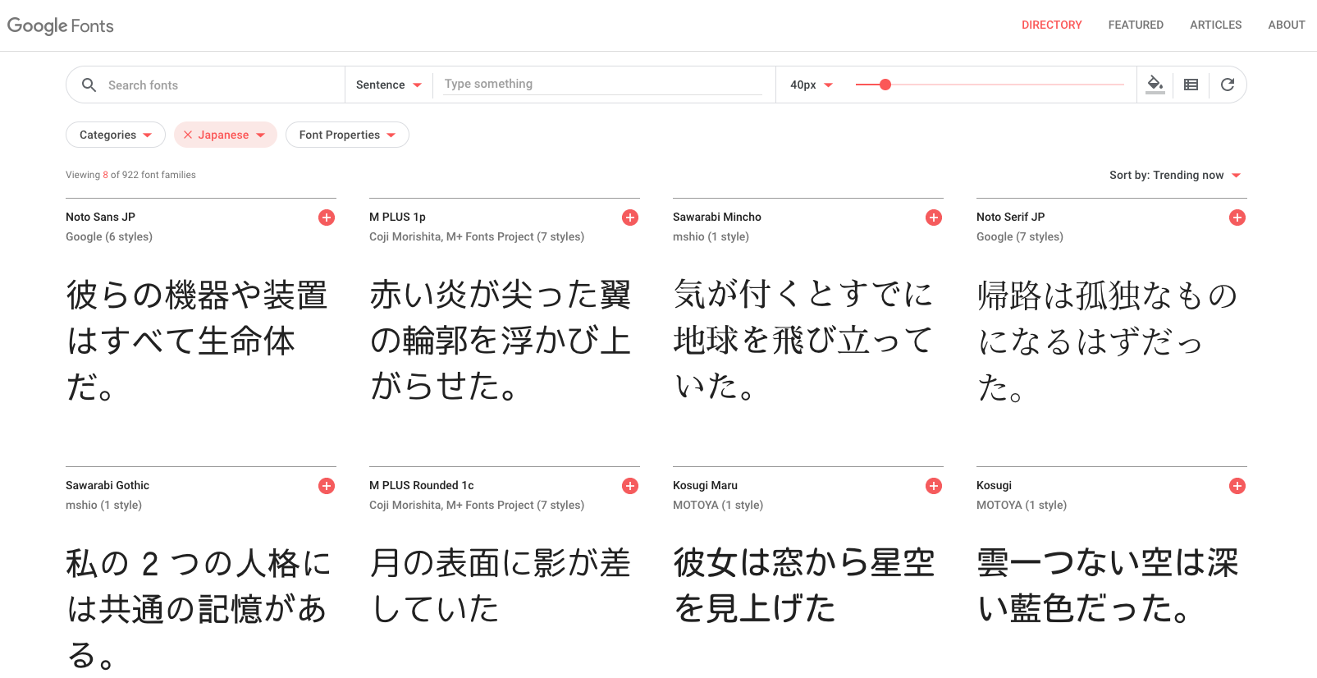Add Noto Sans JP with plus icon
The width and height of the screenshot is (1317, 678).
[327, 218]
